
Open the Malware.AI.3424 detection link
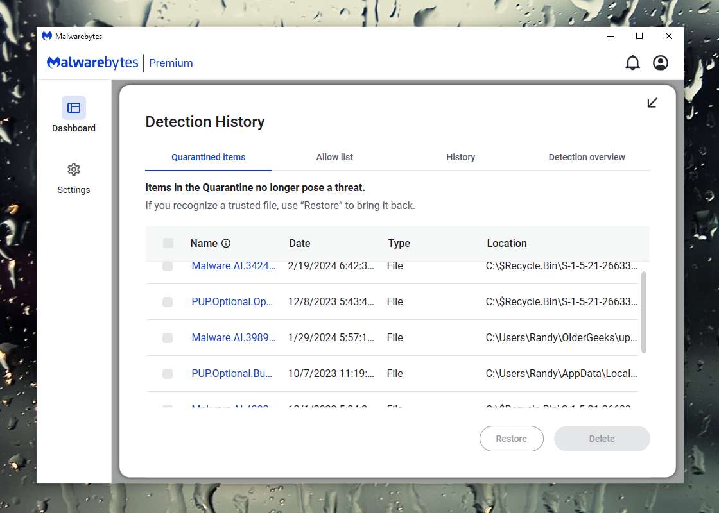[x=234, y=266]
